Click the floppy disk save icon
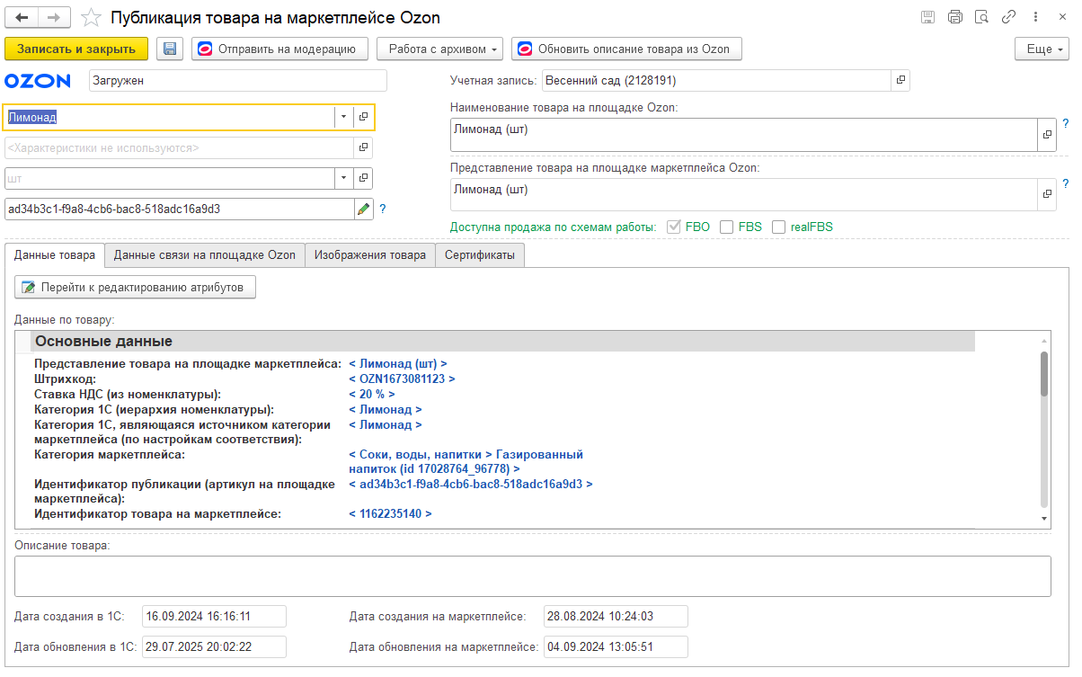 (170, 49)
